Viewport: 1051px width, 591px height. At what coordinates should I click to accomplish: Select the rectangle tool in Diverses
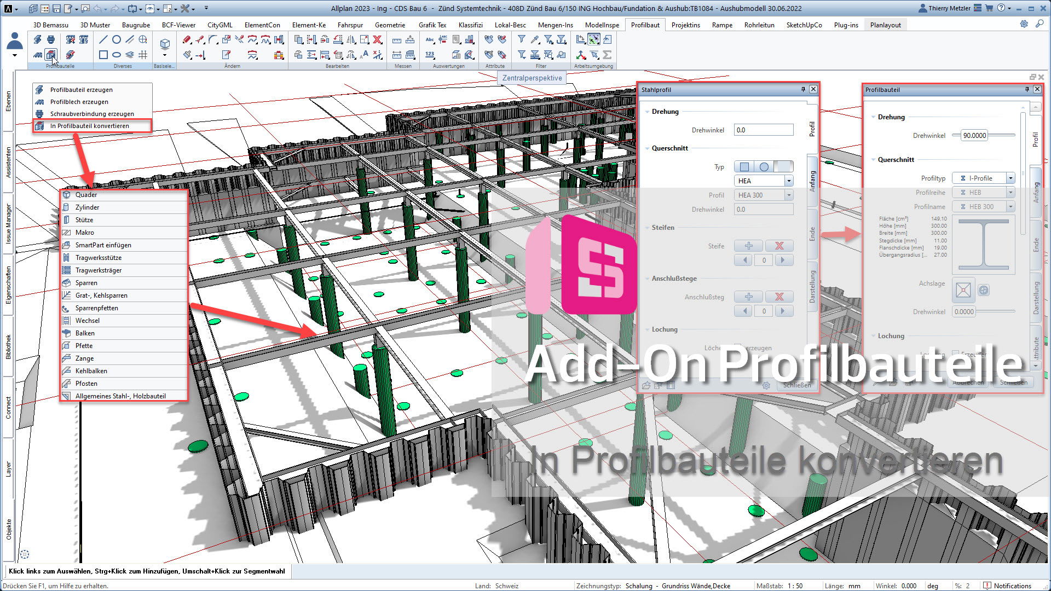(103, 55)
